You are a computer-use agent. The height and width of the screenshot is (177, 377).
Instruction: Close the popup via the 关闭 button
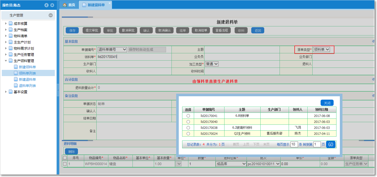(327, 102)
